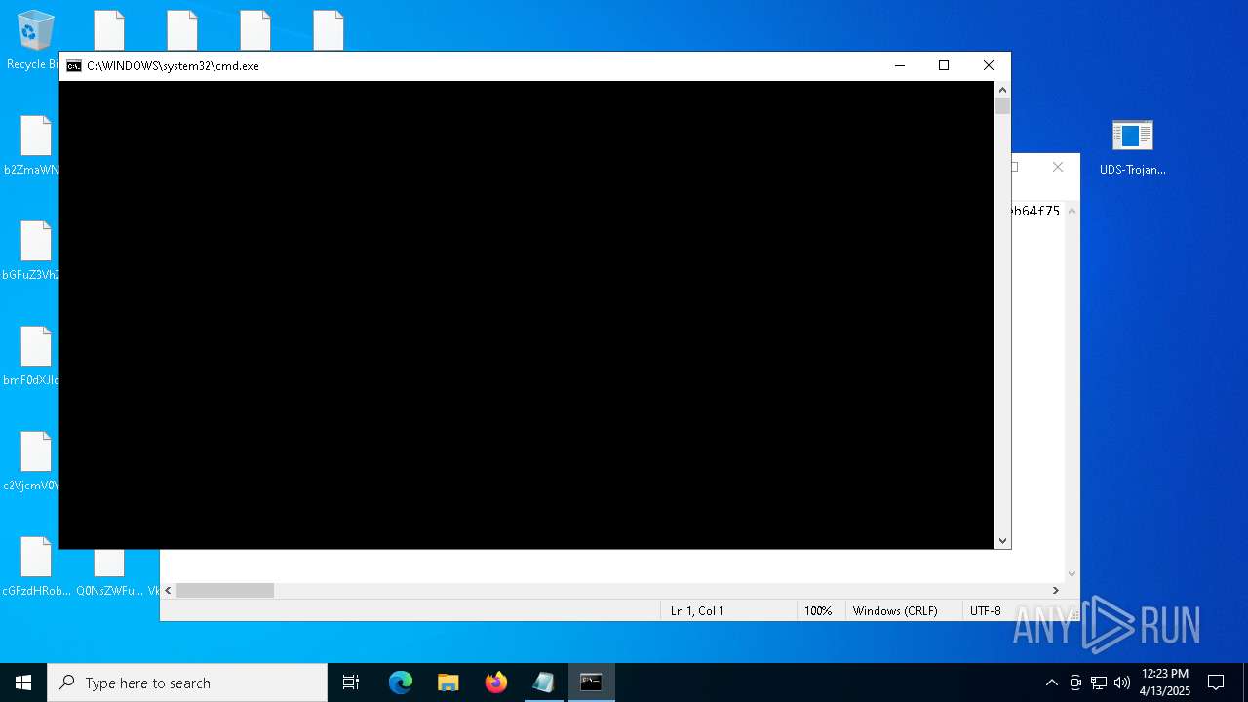Launch Firefox from the taskbar

coord(496,682)
